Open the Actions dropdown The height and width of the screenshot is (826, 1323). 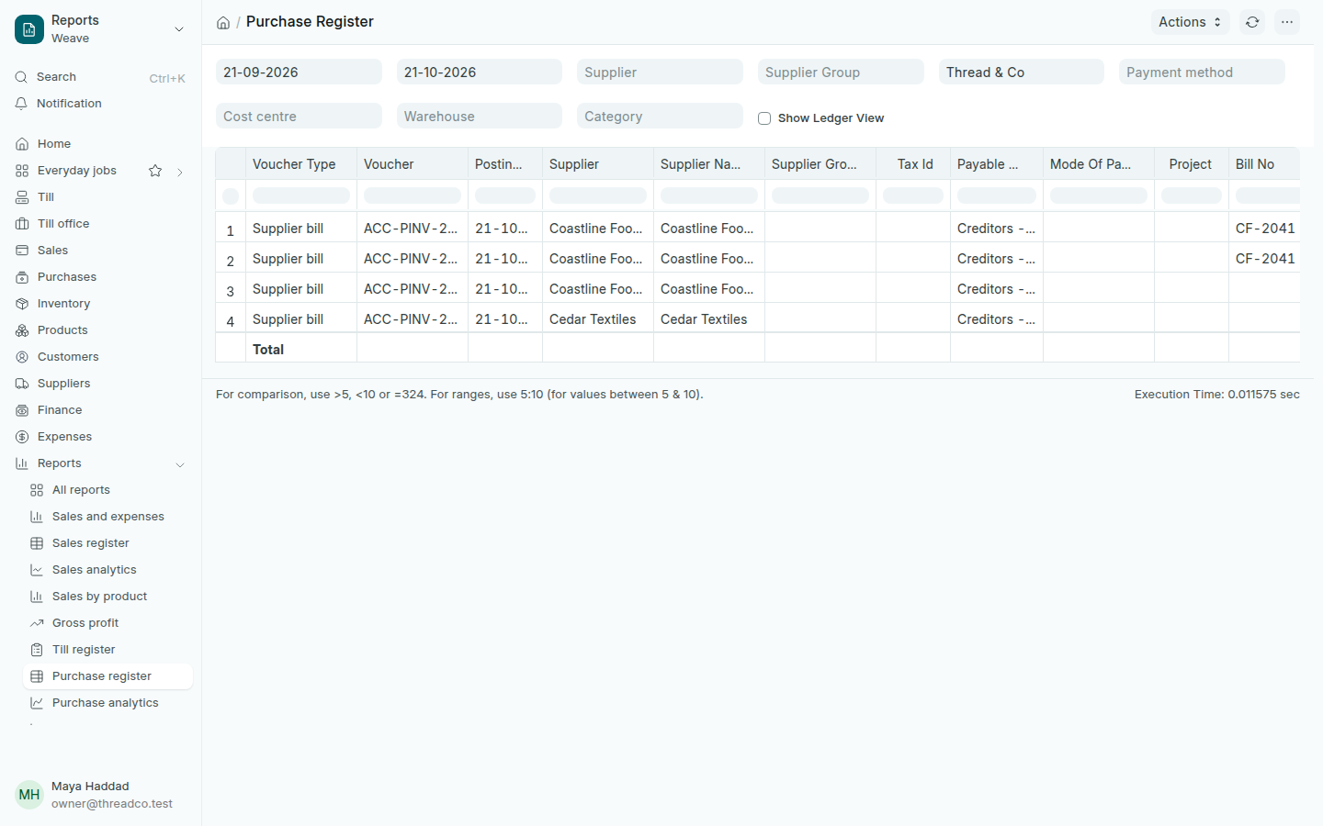(1190, 22)
